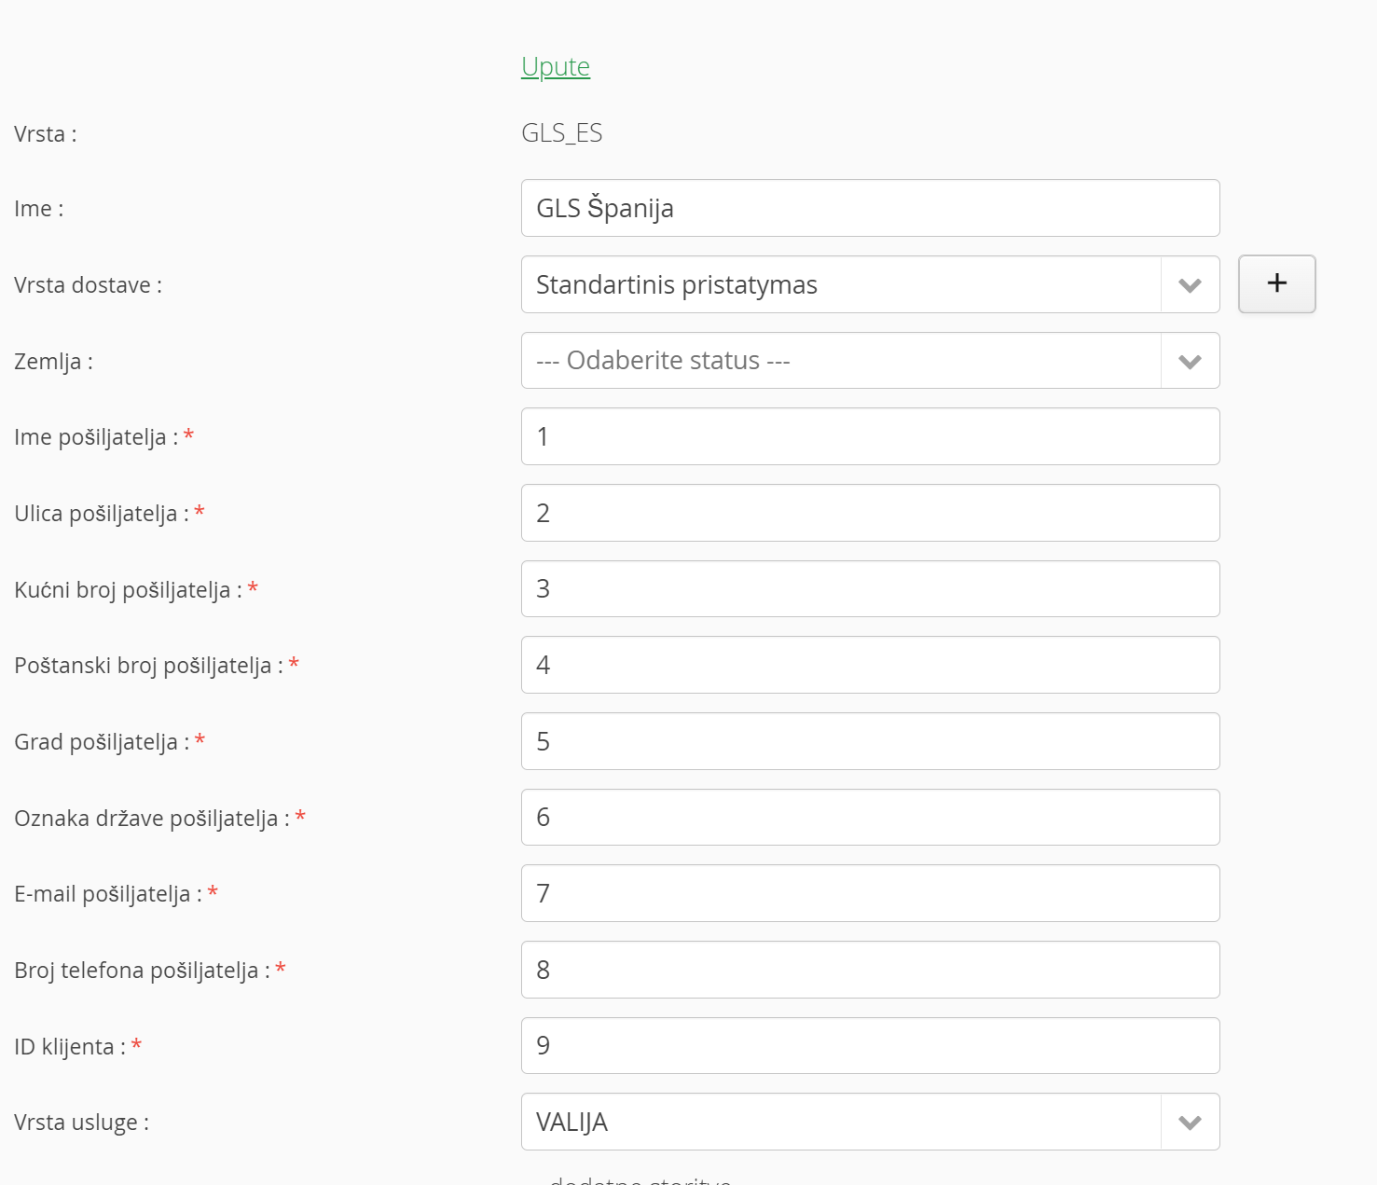Click the Vrsta dostave label

coord(88,285)
